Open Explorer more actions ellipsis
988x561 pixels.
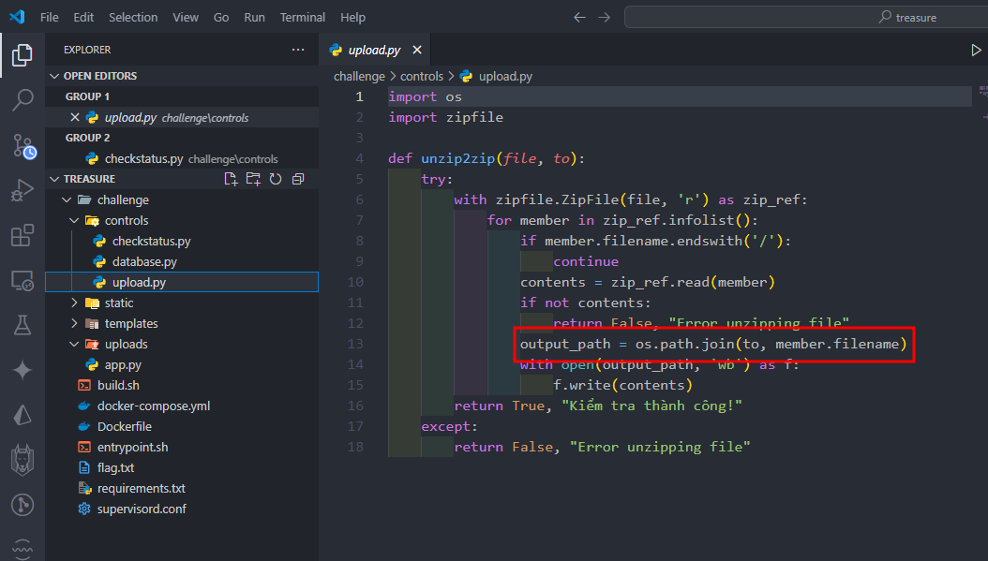pyautogui.click(x=298, y=50)
